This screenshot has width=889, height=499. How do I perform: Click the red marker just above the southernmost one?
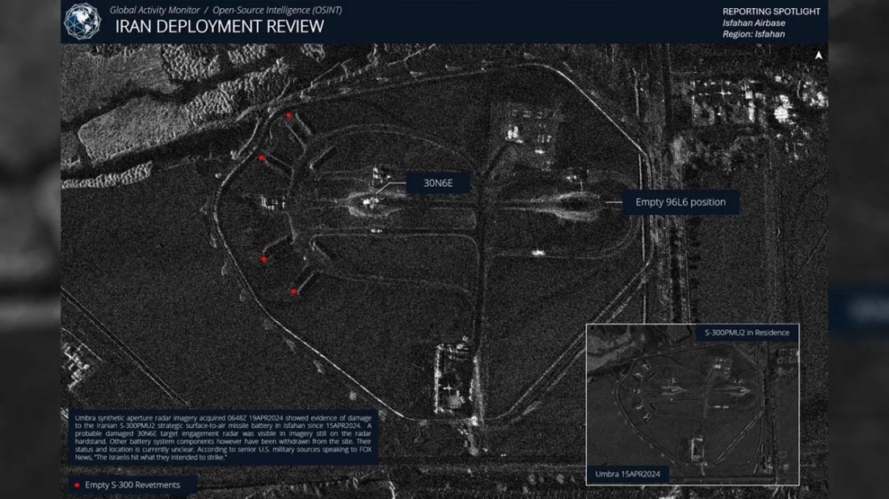pos(264,259)
